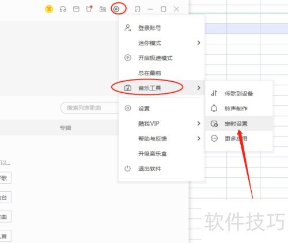Click the ellipsis icon beside 更多应用
The image size is (288, 243).
[214, 138]
